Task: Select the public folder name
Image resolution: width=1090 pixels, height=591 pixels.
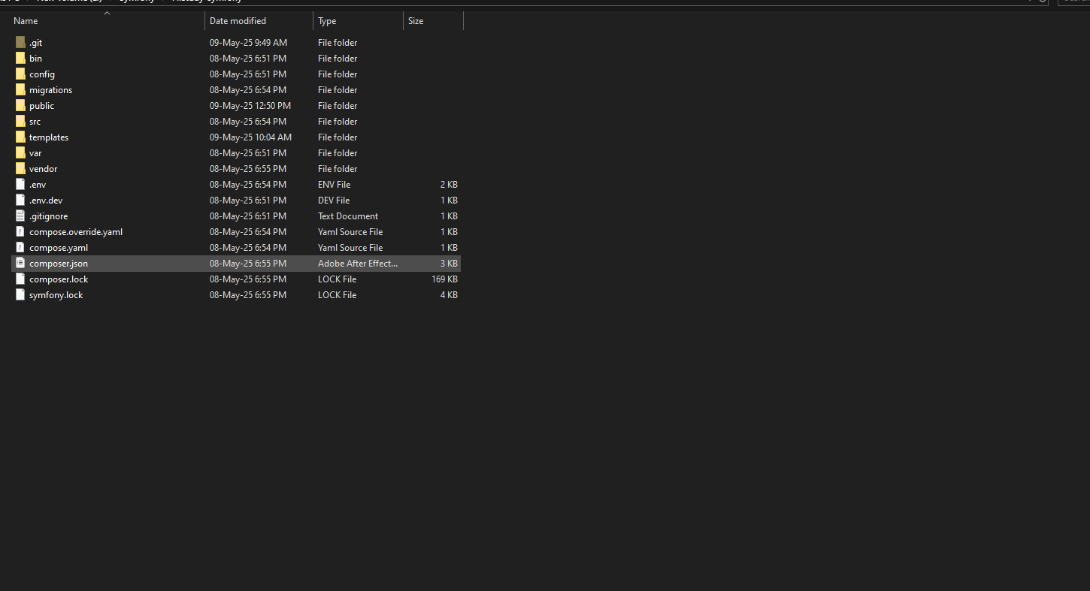Action: tap(41, 106)
